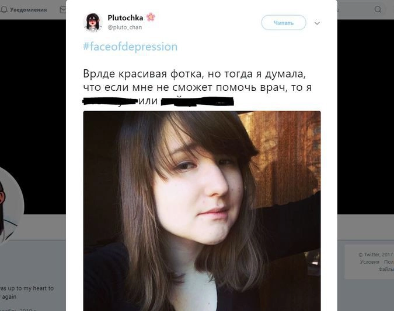Follow the user with the Читать button

[x=284, y=23]
